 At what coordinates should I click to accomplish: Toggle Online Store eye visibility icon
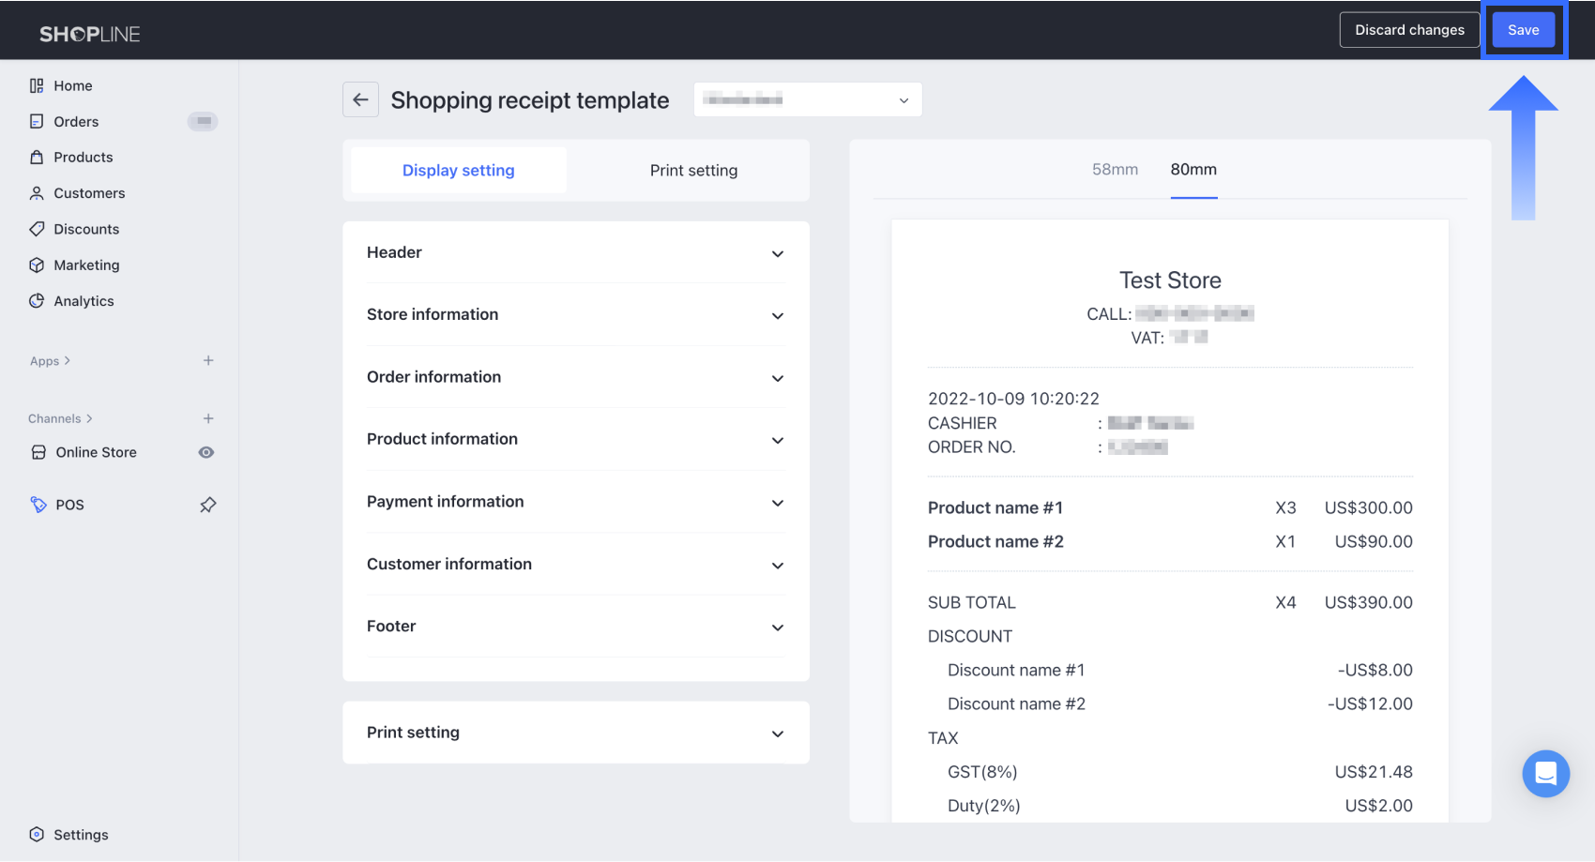pyautogui.click(x=206, y=452)
